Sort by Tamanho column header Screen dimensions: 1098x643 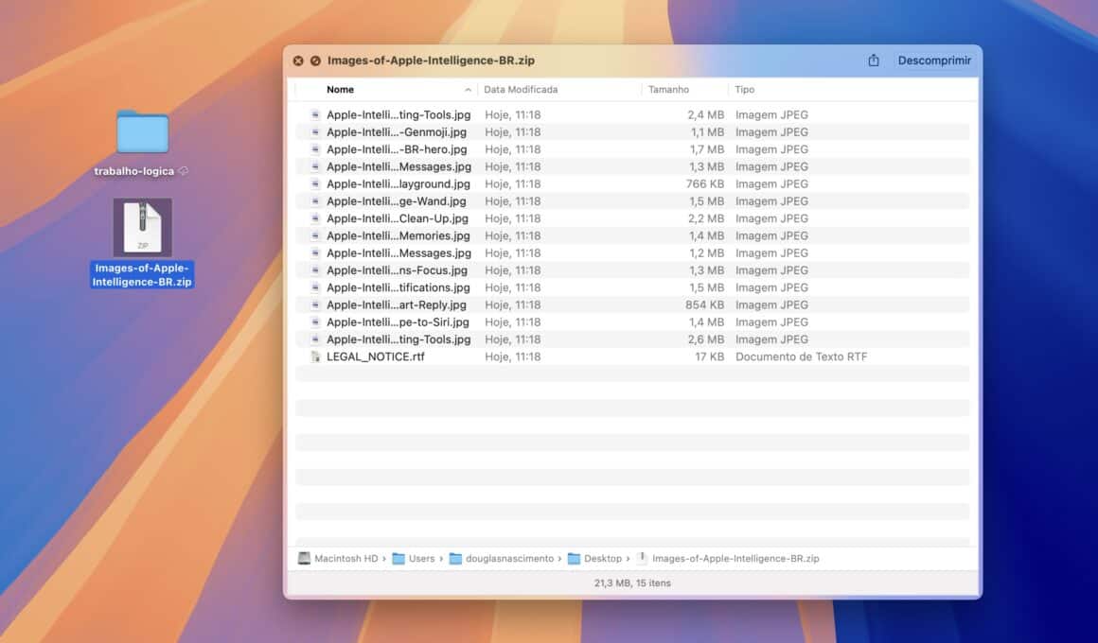[x=668, y=90]
